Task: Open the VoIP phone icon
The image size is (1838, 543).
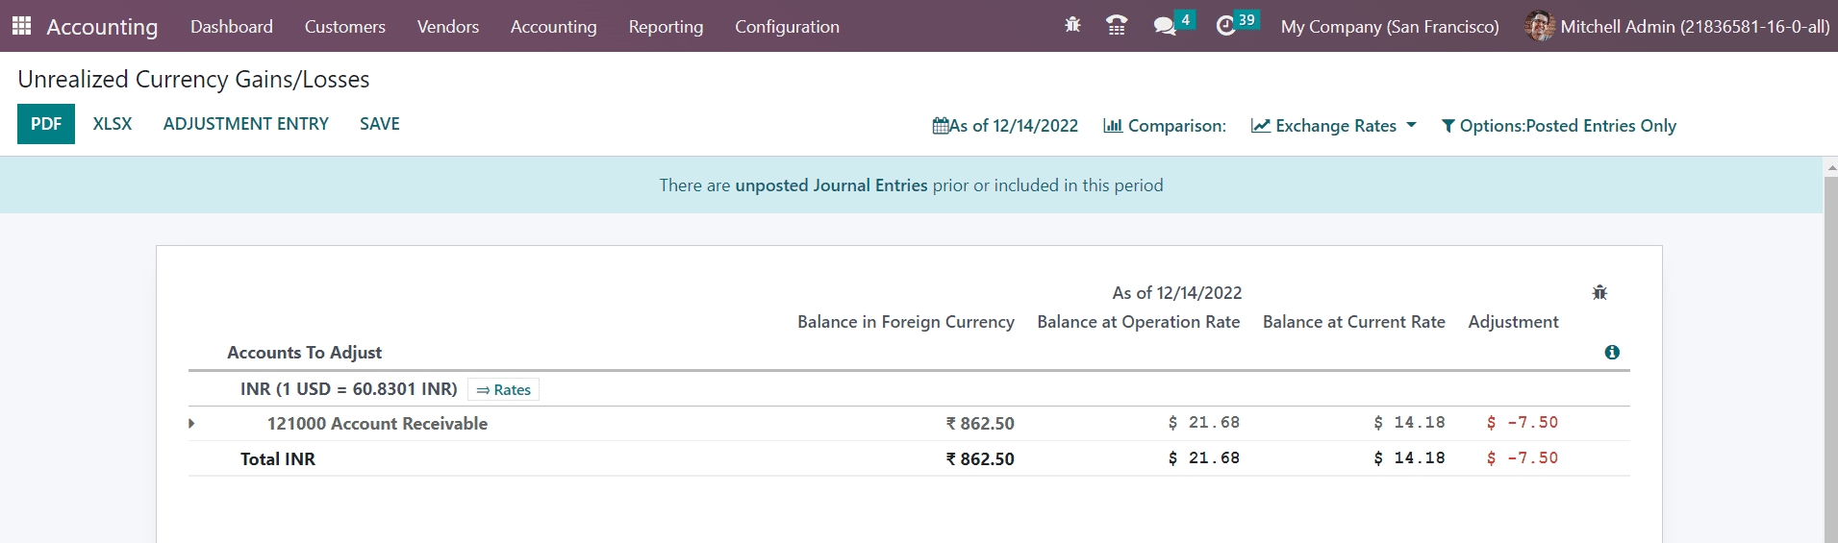Action: 1117,26
